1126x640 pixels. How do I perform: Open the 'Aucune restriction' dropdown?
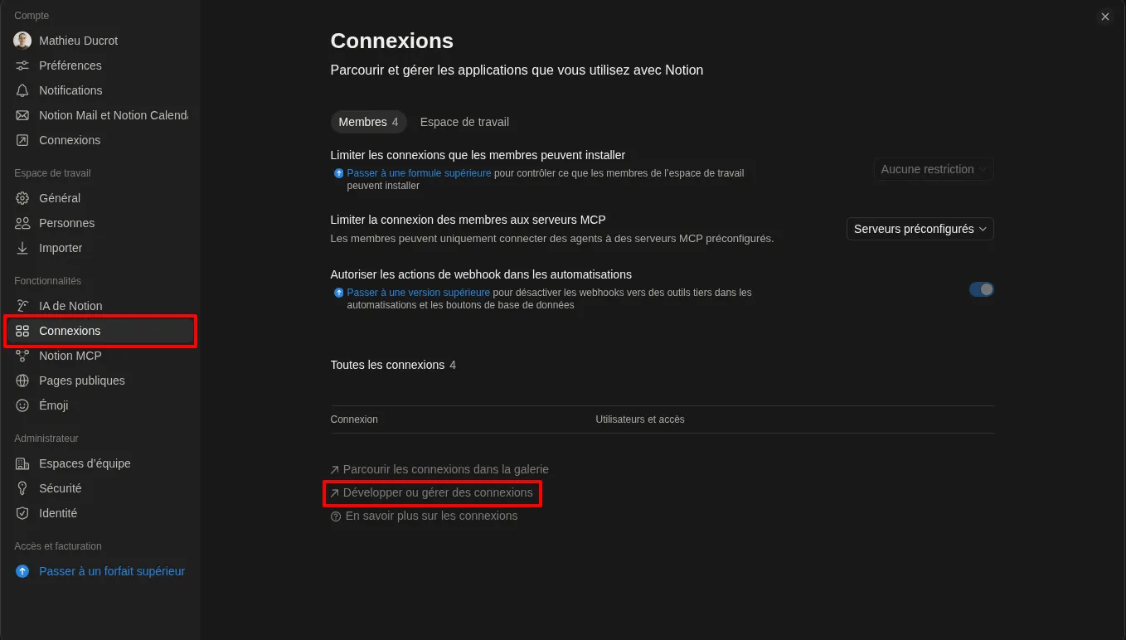[934, 169]
